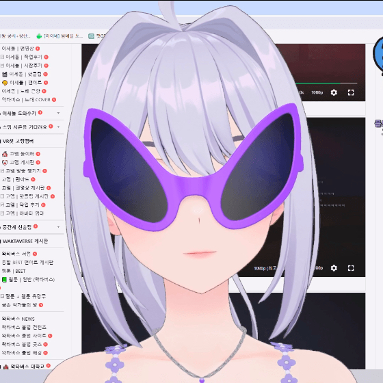Select the 이세돌 도와주기 category heading
The width and height of the screenshot is (383, 383).
(x=19, y=113)
